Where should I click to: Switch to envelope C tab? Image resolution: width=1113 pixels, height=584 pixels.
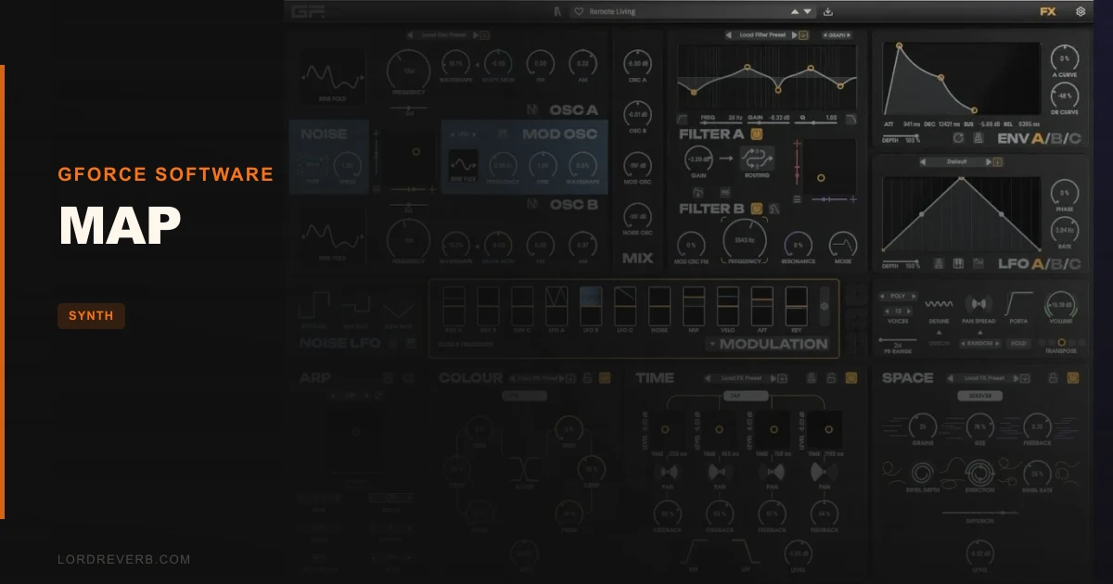coord(1076,139)
